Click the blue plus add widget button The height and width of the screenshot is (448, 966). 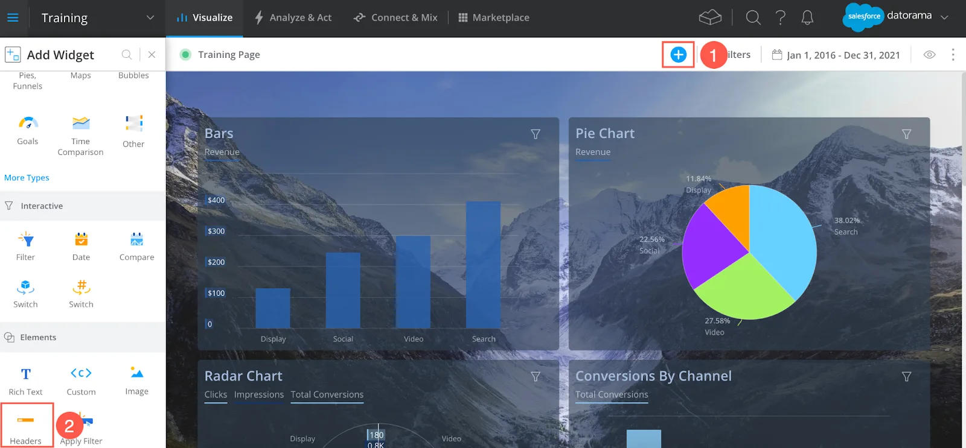tap(679, 55)
